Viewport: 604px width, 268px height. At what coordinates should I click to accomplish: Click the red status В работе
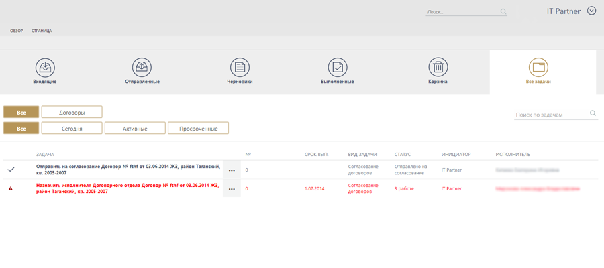[404, 189]
